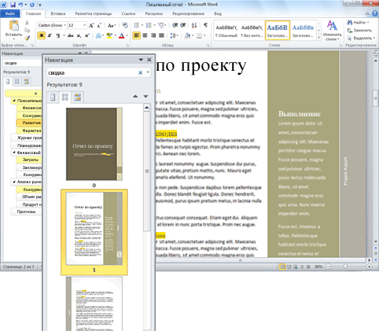Toggle italic (К) formatting
The image size is (379, 331).
(50, 35)
